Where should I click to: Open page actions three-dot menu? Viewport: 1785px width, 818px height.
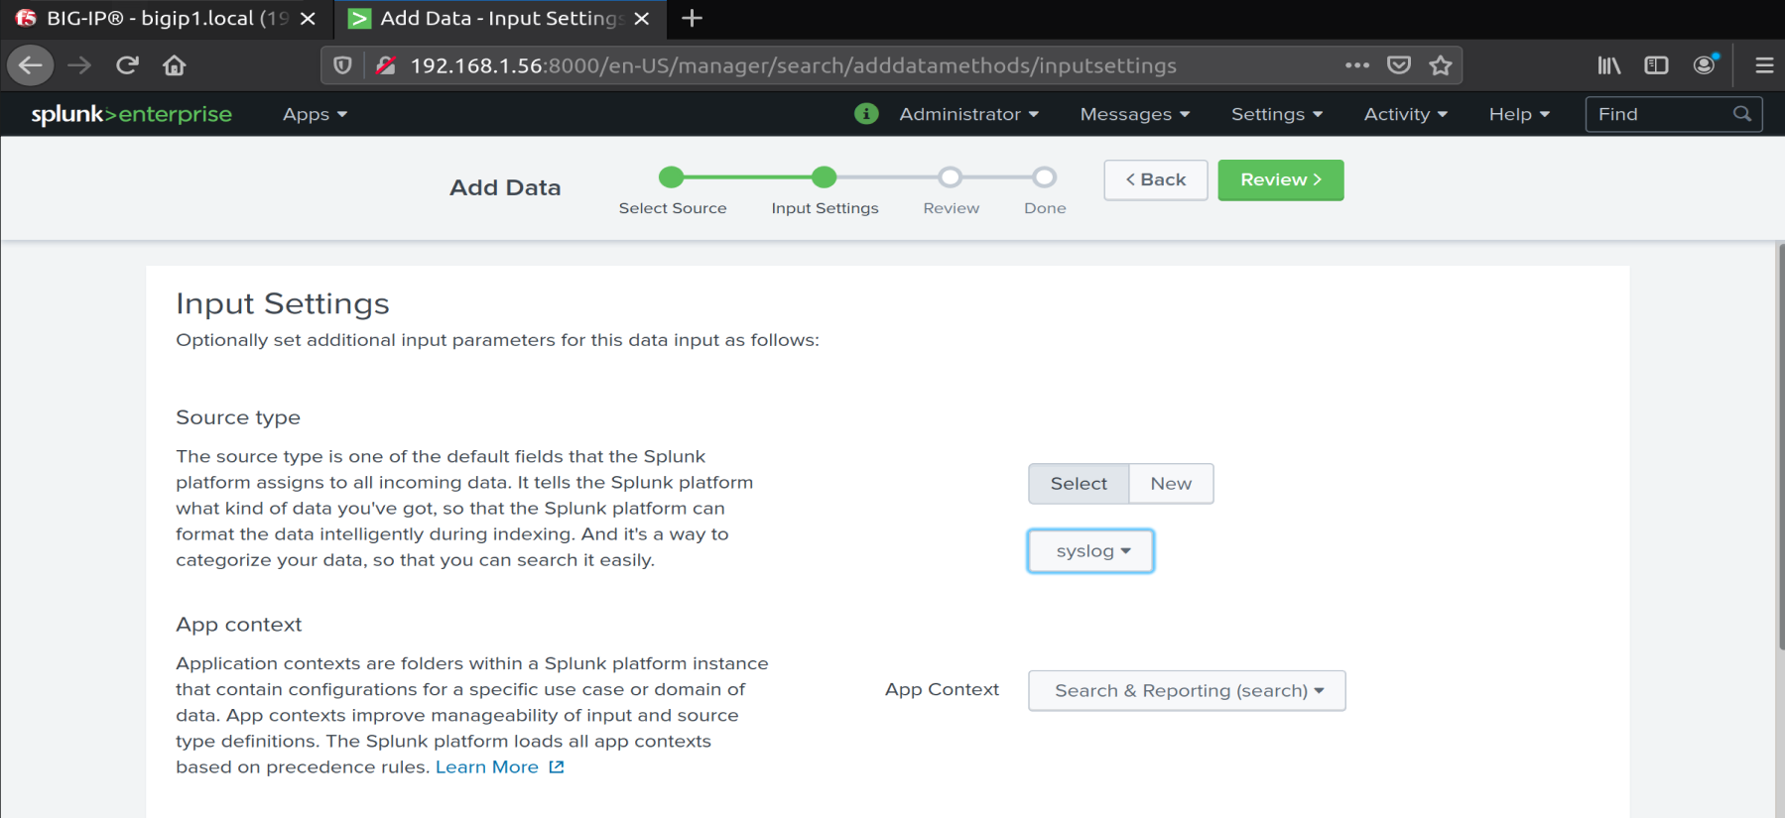1357,65
